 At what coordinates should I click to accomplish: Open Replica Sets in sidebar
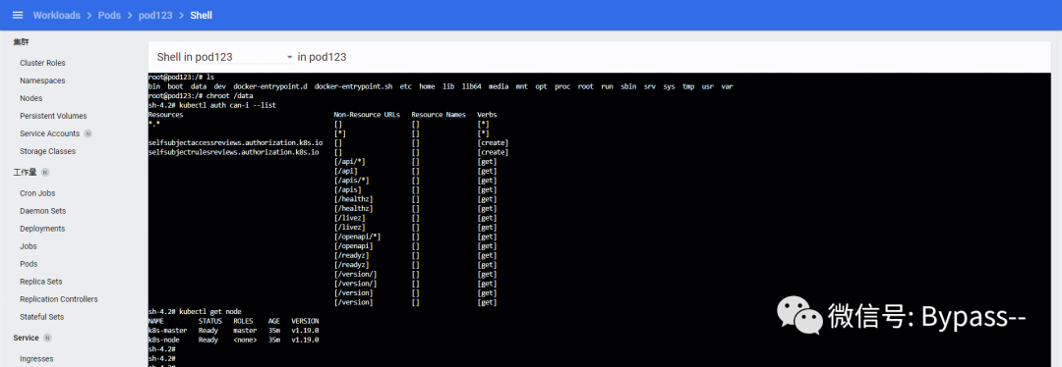(x=40, y=282)
